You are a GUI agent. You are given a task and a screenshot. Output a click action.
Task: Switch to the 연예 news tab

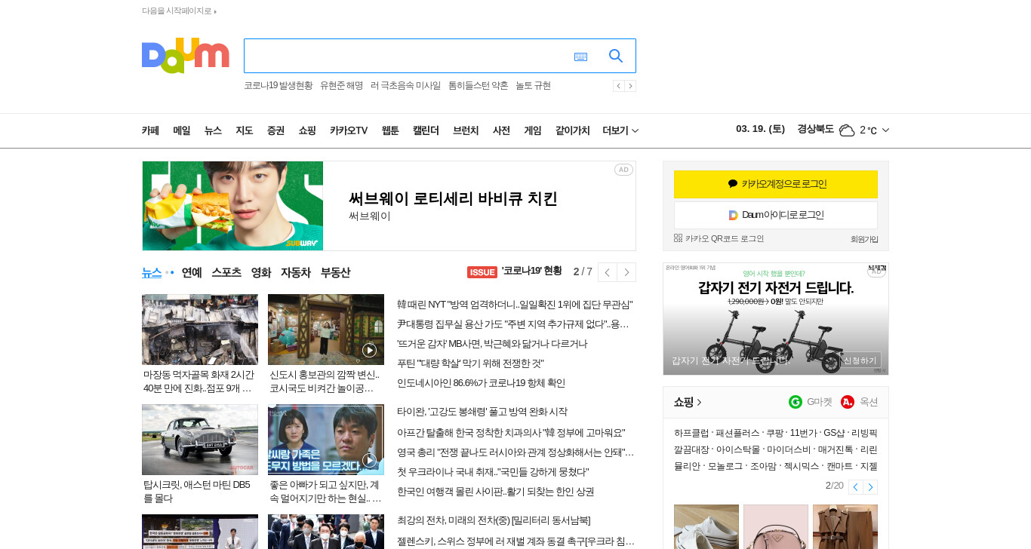(x=192, y=272)
